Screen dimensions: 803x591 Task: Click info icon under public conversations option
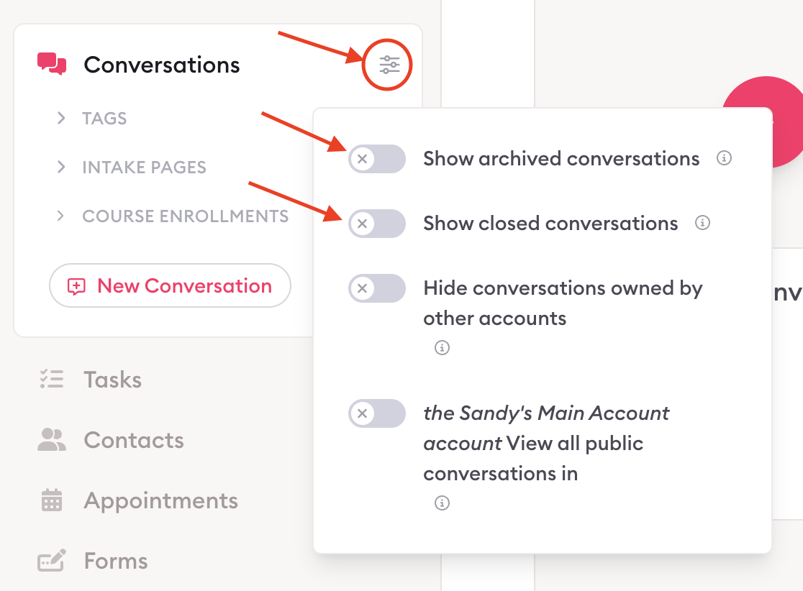443,503
